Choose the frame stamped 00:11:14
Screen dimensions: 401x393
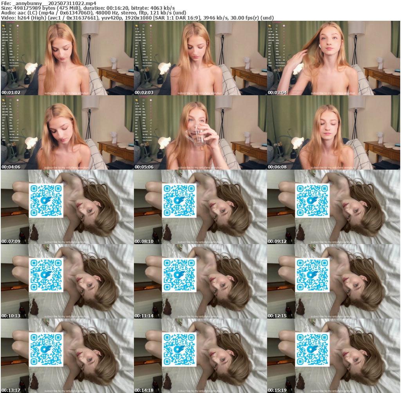coord(200,281)
